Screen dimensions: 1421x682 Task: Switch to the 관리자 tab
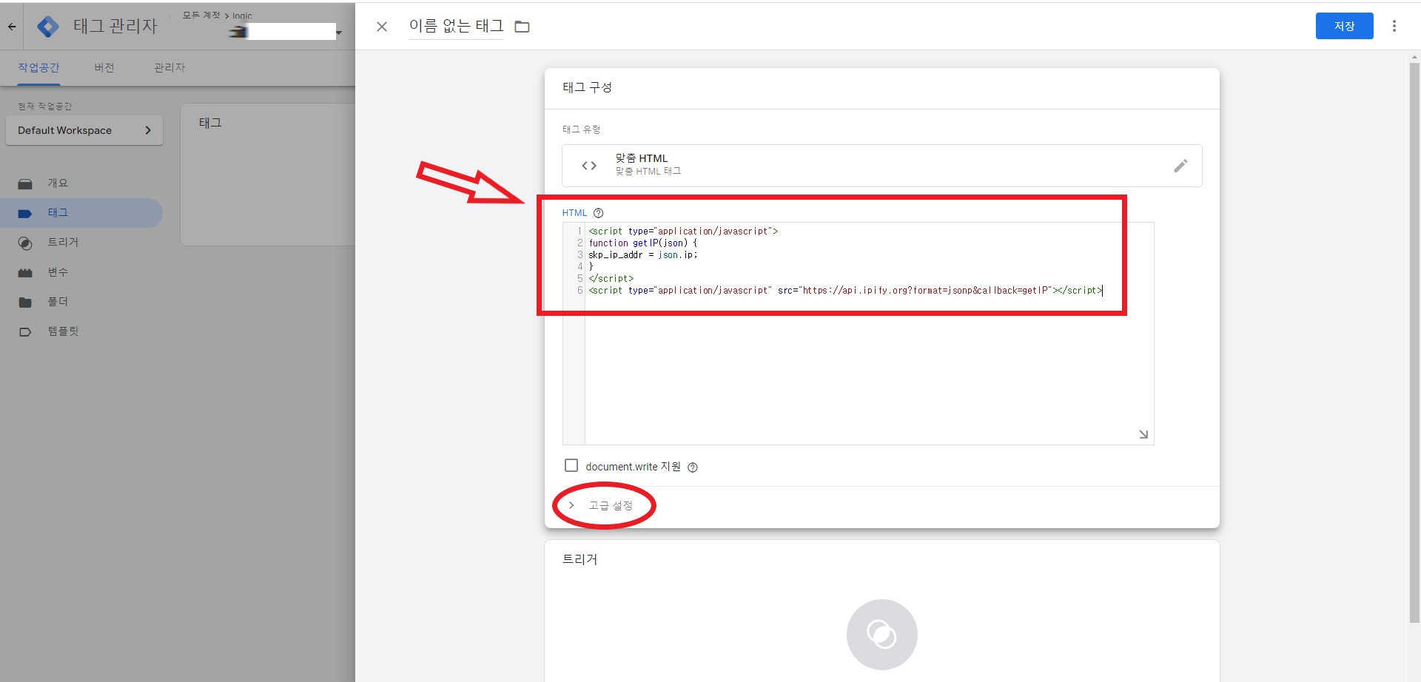(x=169, y=67)
